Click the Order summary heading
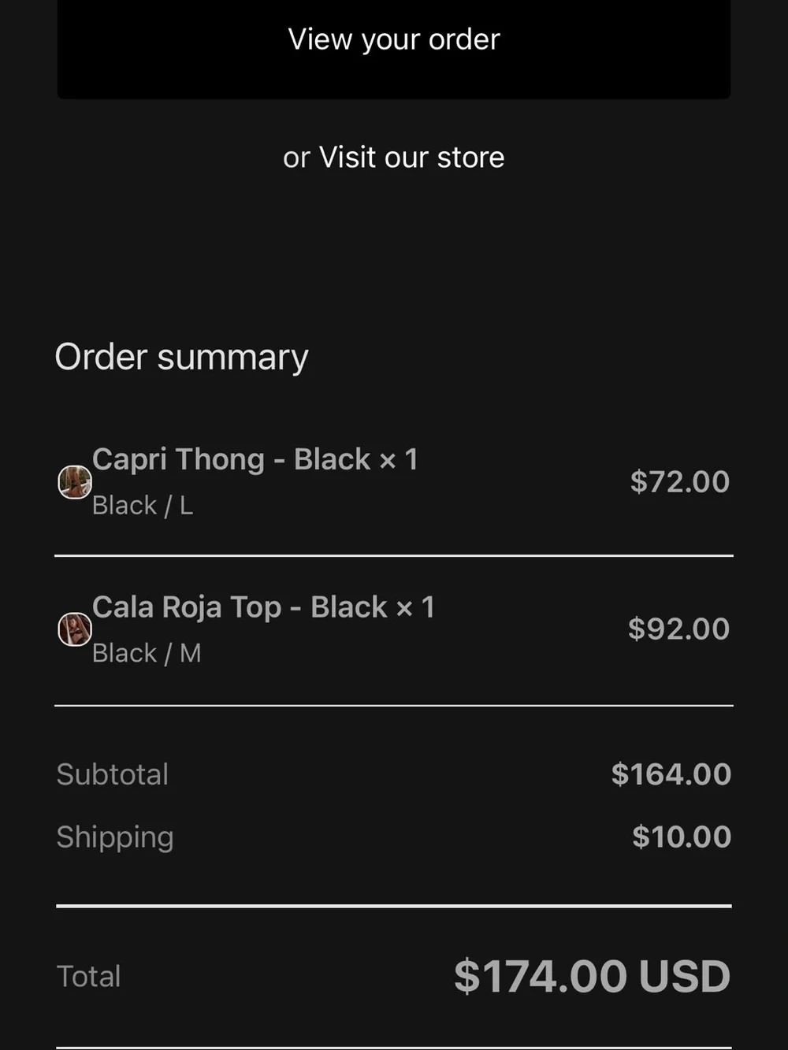788x1050 pixels. click(181, 358)
